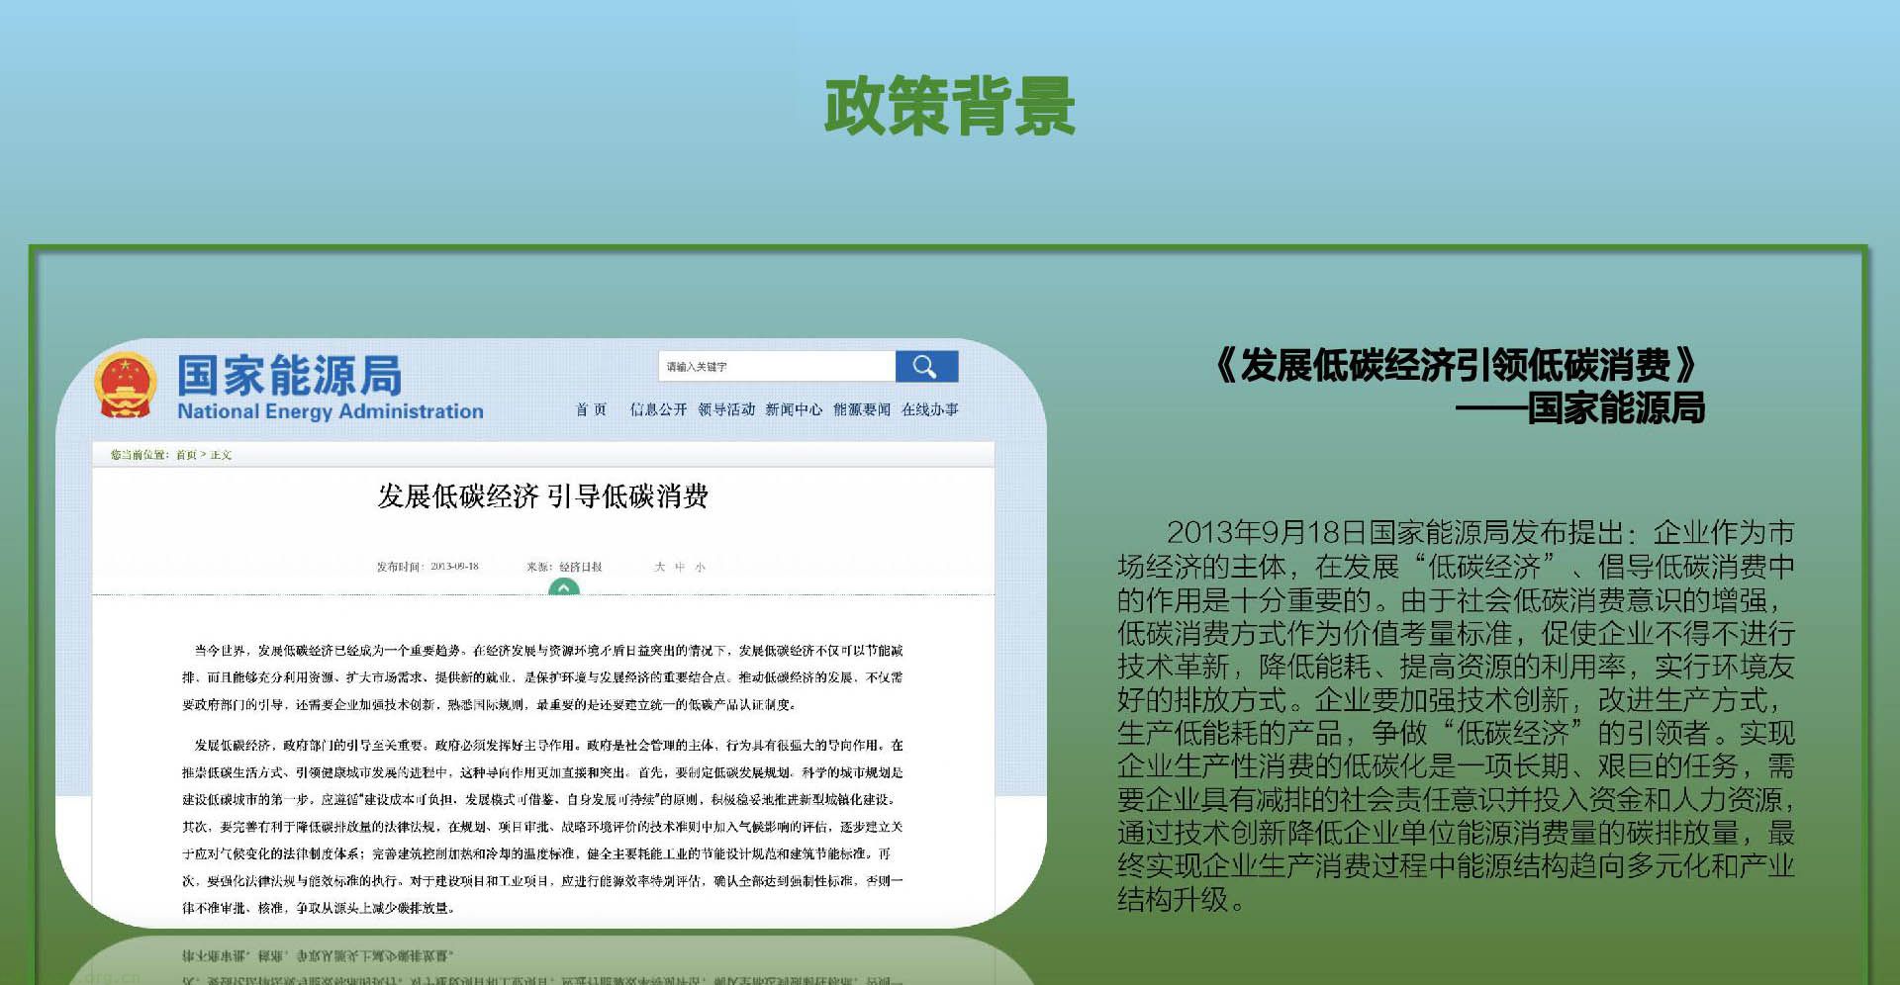Open the 新闻中心 navigation item
The width and height of the screenshot is (1900, 985).
794,409
